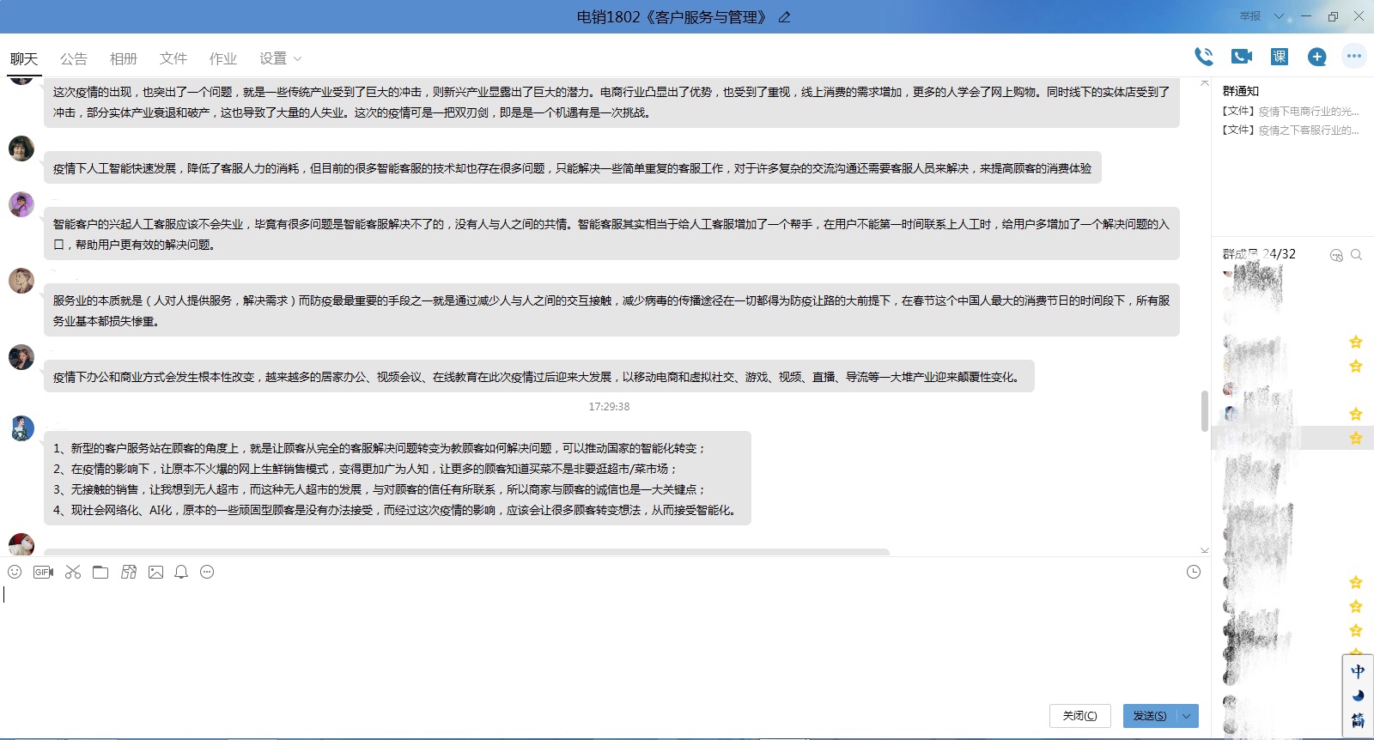The image size is (1374, 740).
Task: Open the dropdown arrow beside 发送
Action: (x=1187, y=716)
